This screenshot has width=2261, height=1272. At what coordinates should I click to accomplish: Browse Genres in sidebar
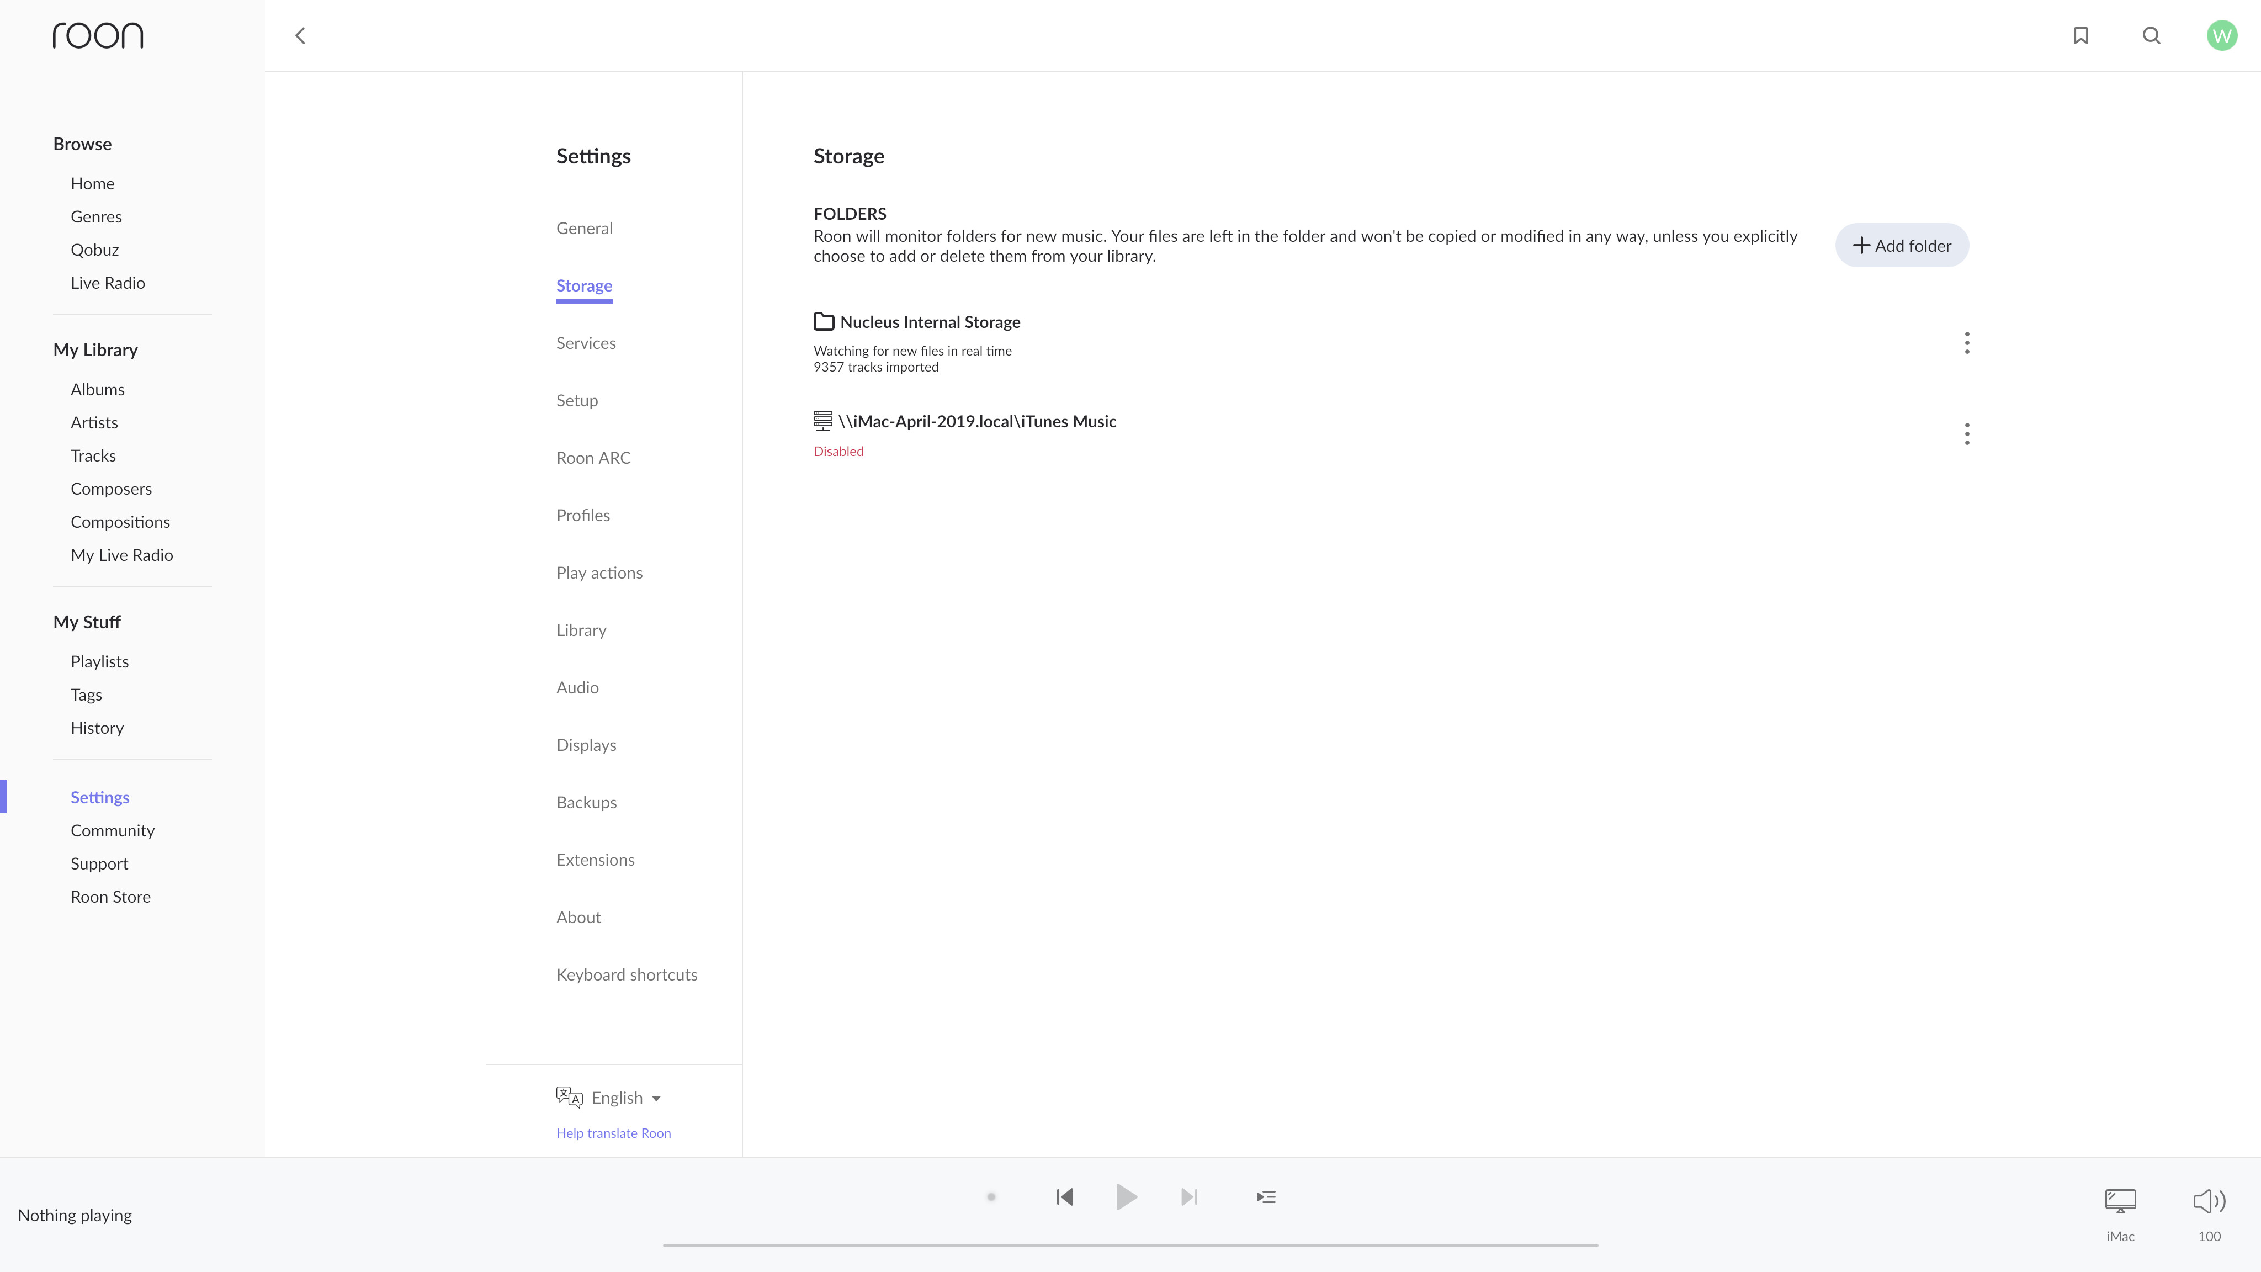click(95, 217)
